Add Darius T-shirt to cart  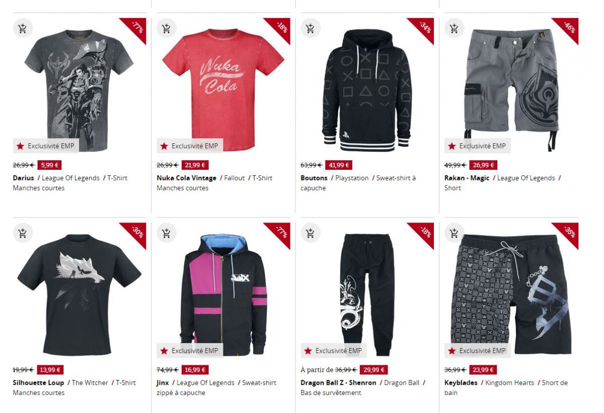tap(22, 28)
